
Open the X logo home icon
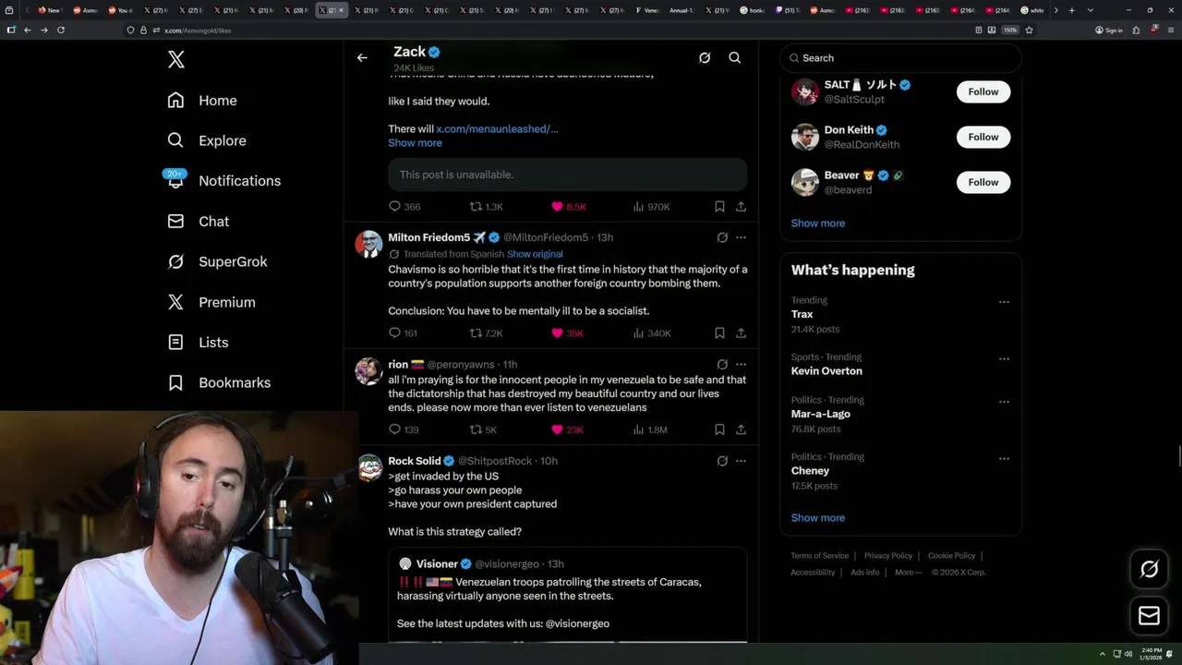click(176, 60)
